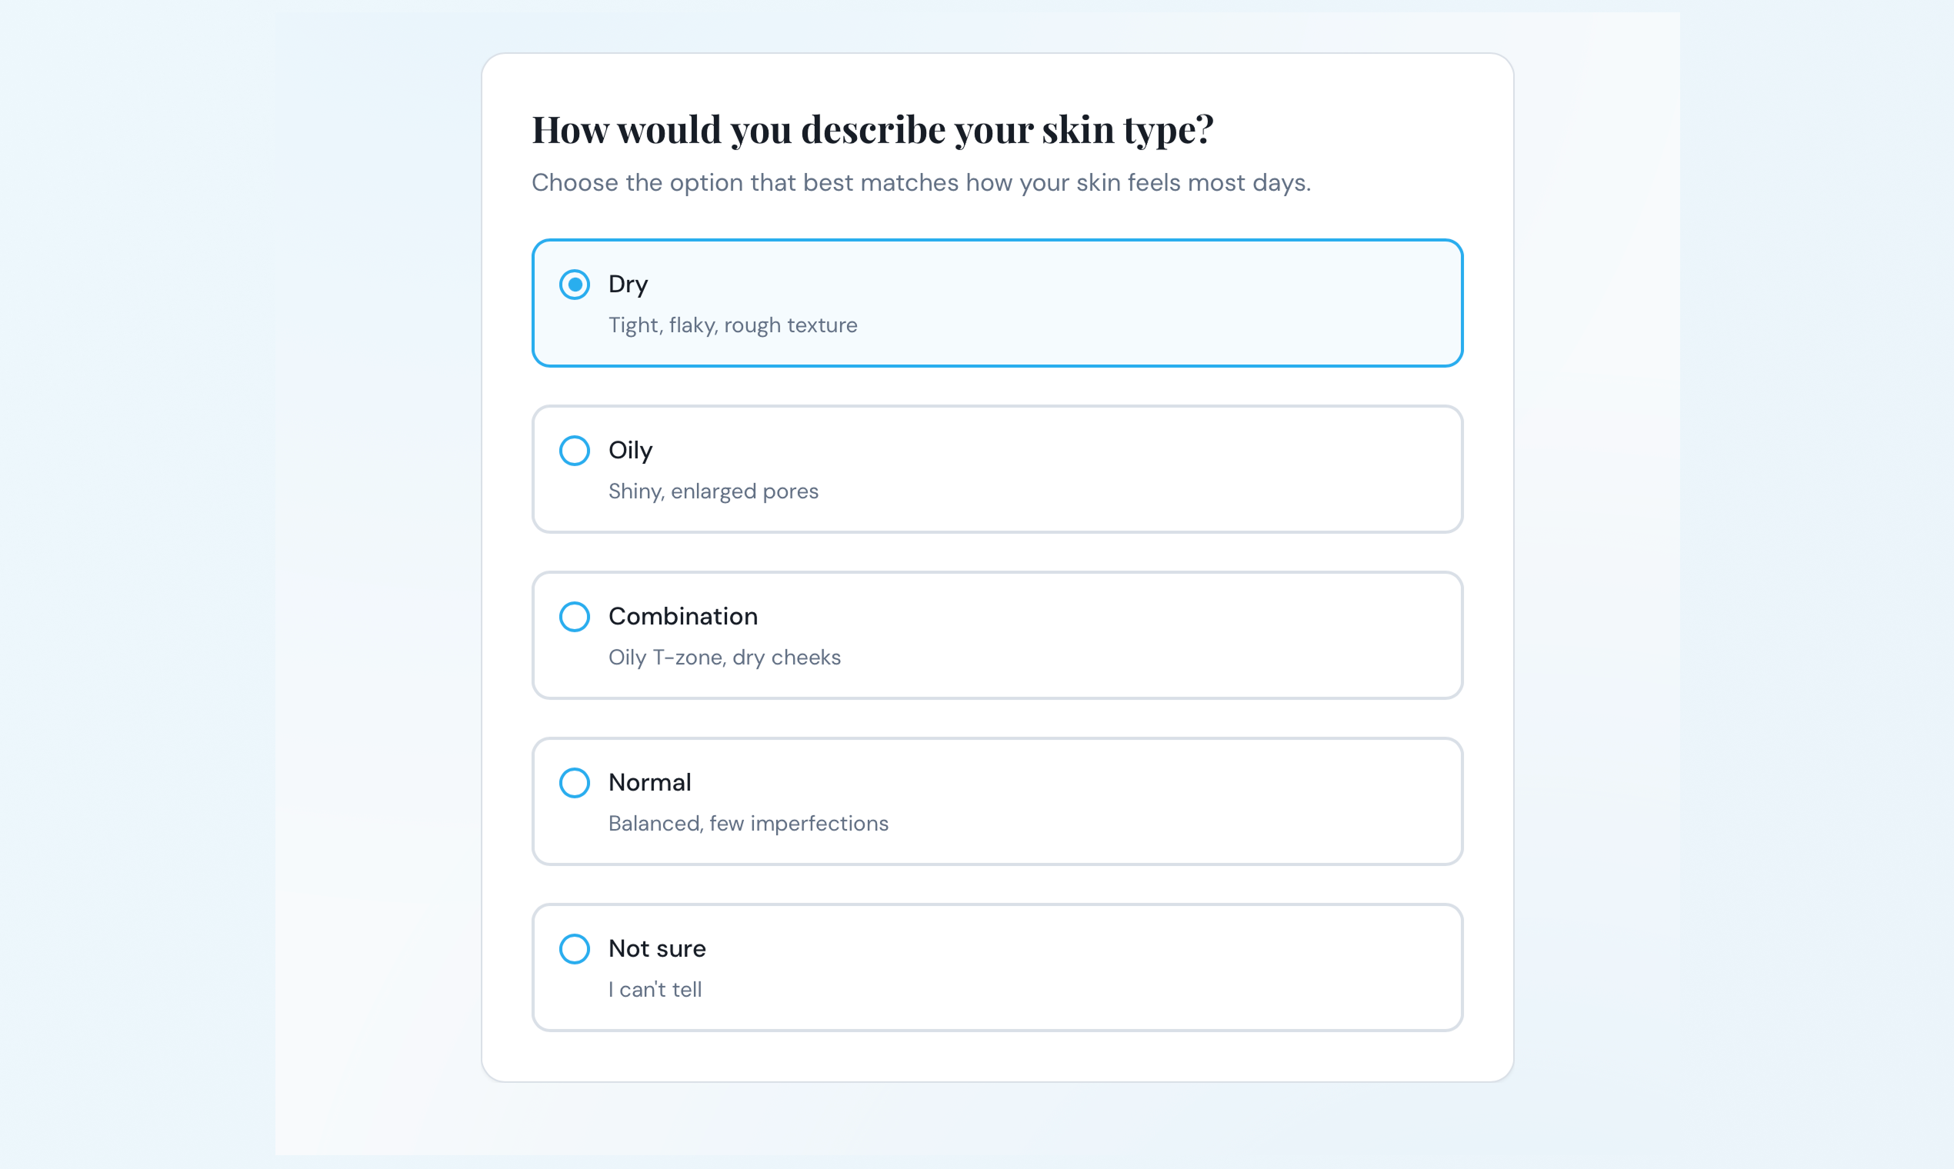Pick the Normal radio button
The height and width of the screenshot is (1169, 1954).
[575, 783]
